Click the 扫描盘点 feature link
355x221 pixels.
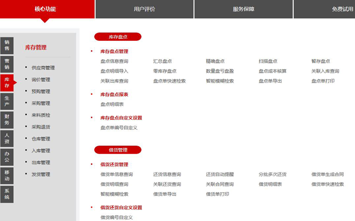click(268, 62)
